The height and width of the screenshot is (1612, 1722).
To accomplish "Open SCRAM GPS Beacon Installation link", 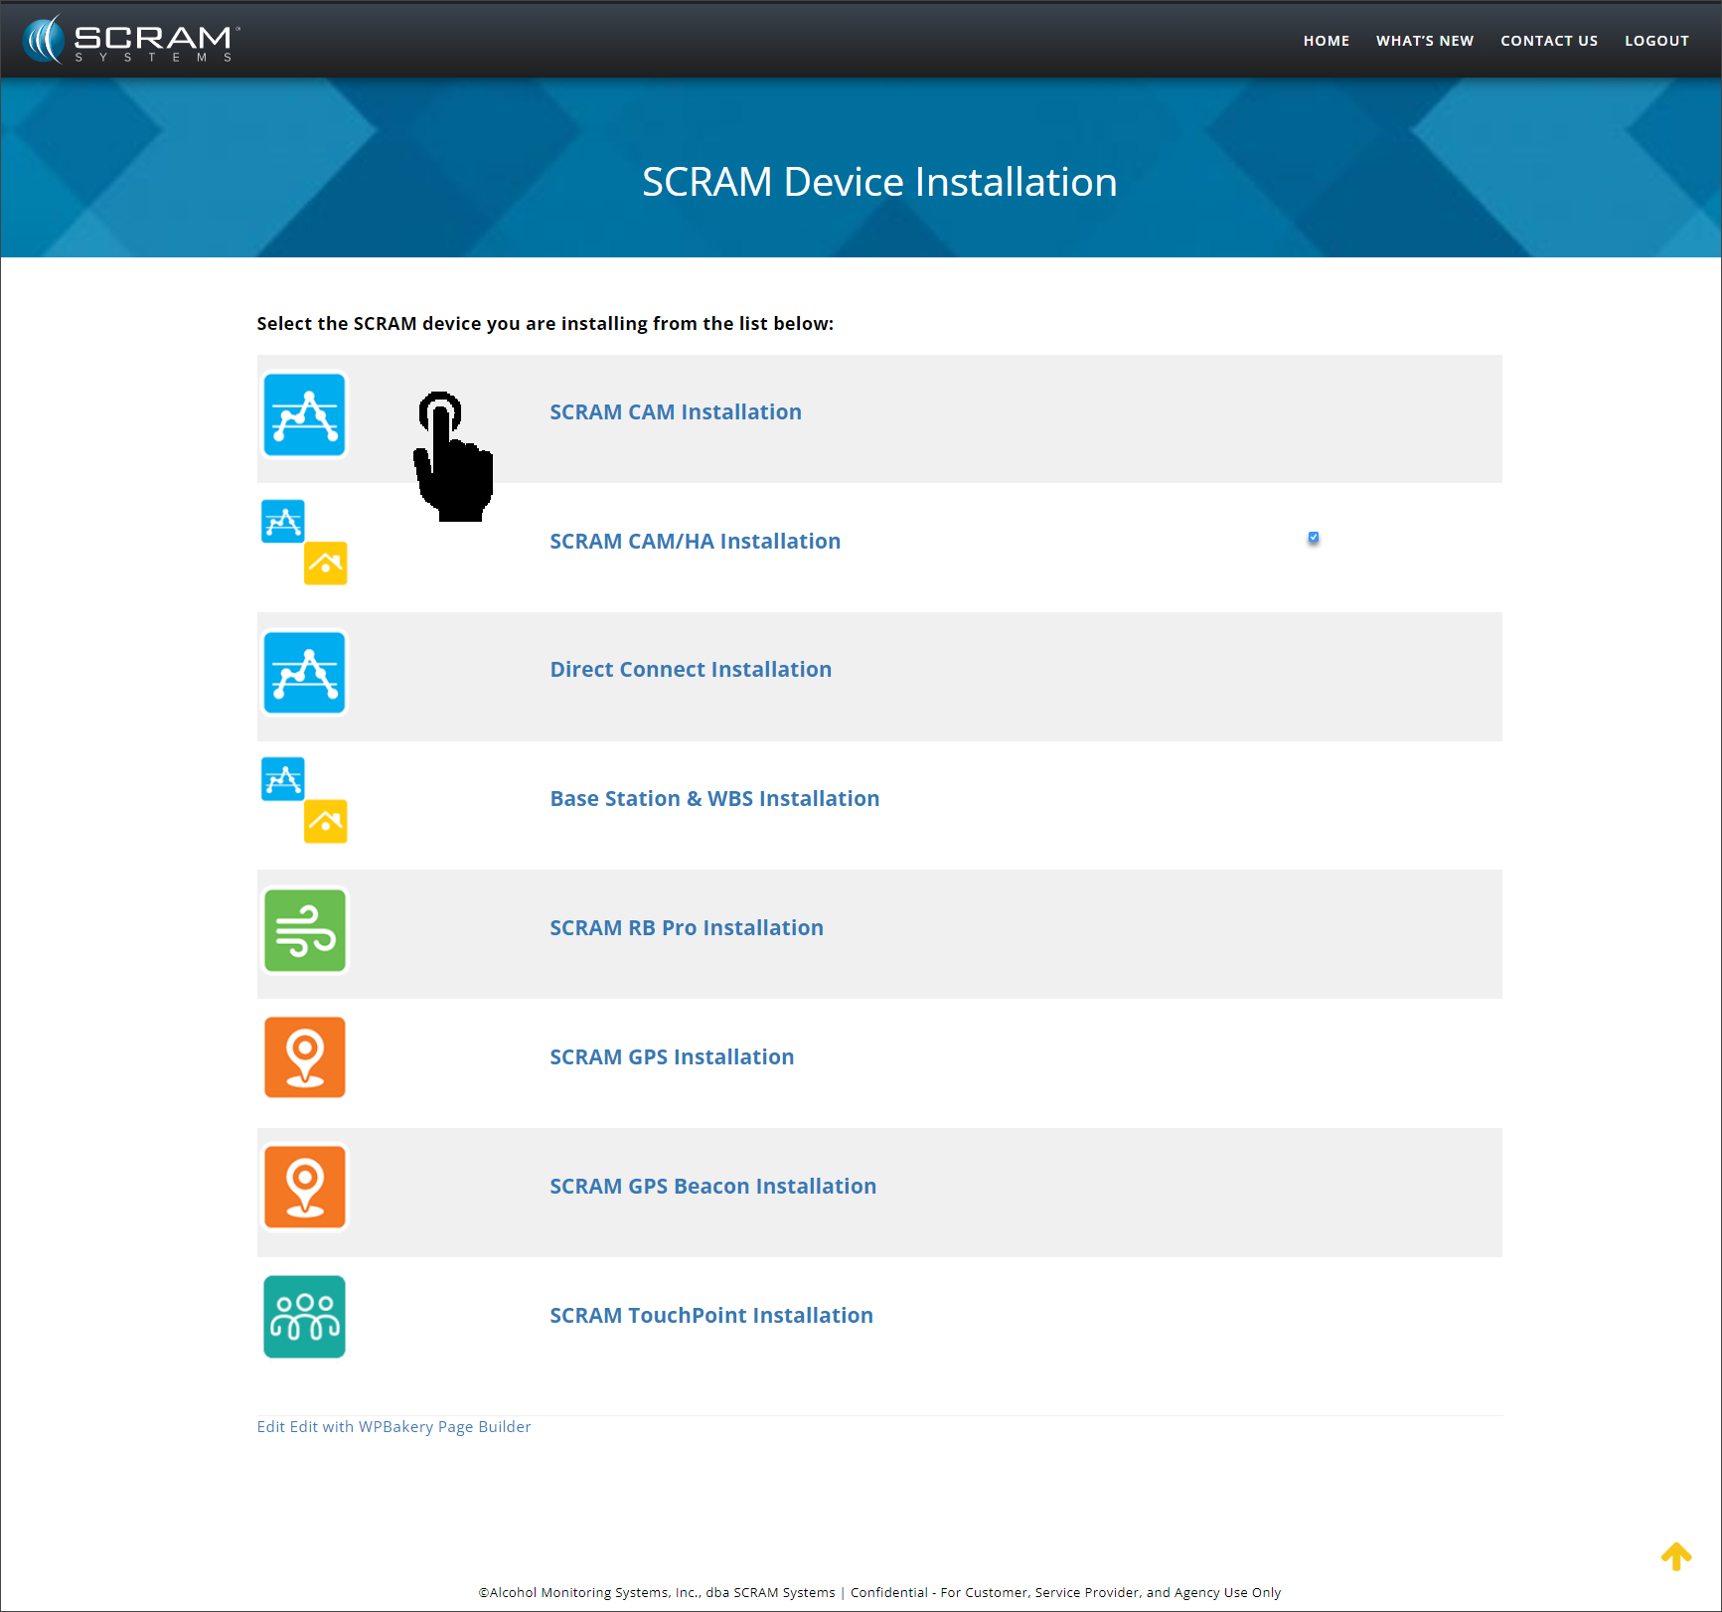I will 712,1187.
